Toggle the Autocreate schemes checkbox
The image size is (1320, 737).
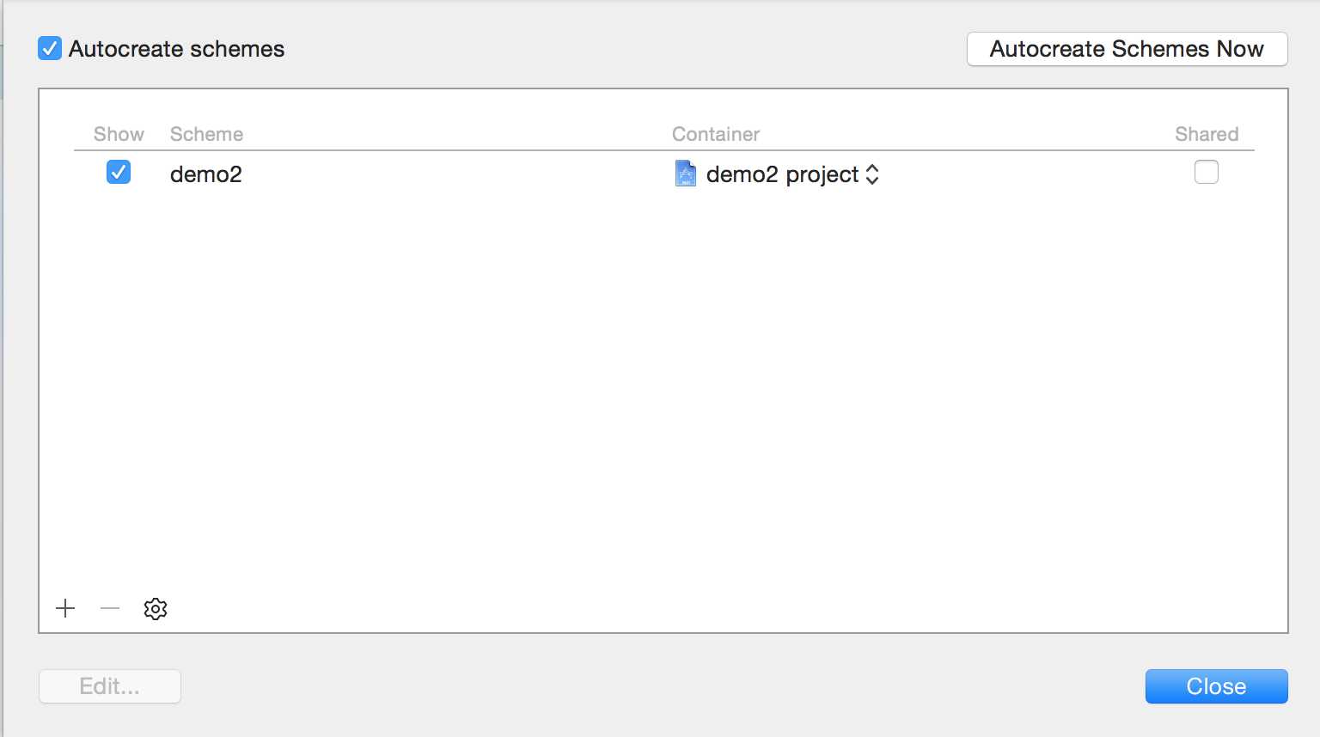click(x=50, y=49)
